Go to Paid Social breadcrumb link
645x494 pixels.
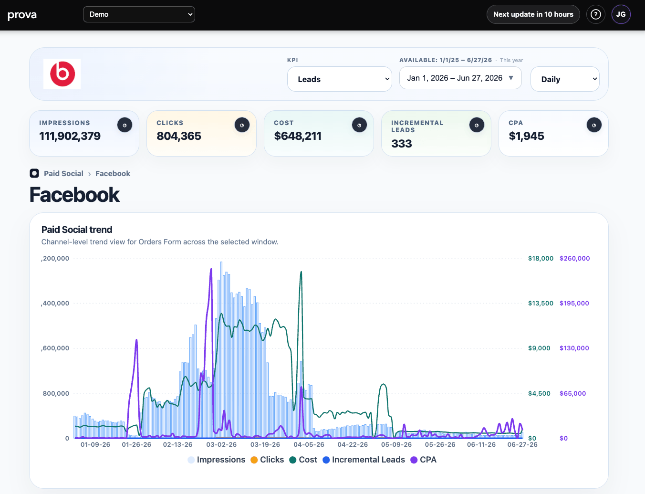coord(63,174)
